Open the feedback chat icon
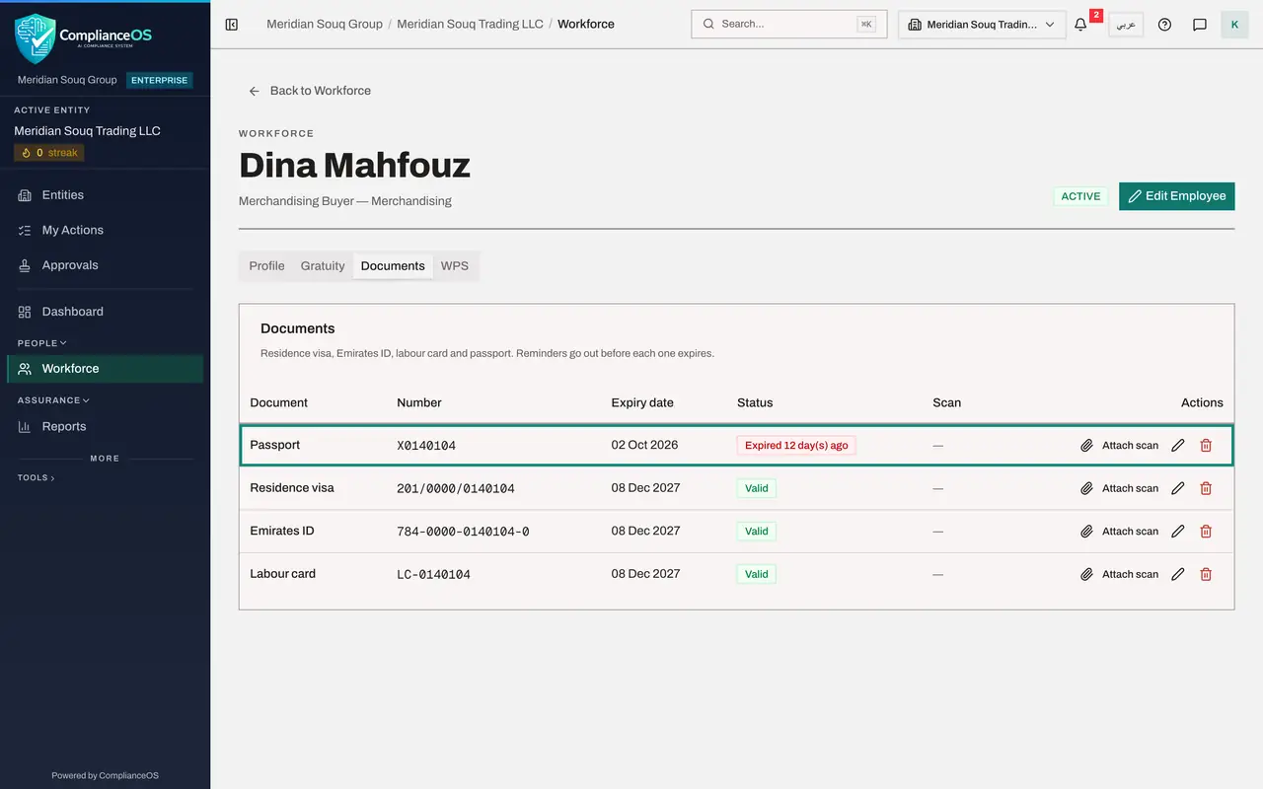The width and height of the screenshot is (1263, 789). coord(1200,25)
